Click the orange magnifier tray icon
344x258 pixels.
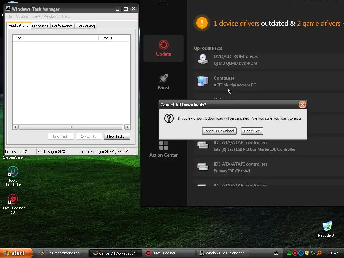pyautogui.click(x=319, y=253)
